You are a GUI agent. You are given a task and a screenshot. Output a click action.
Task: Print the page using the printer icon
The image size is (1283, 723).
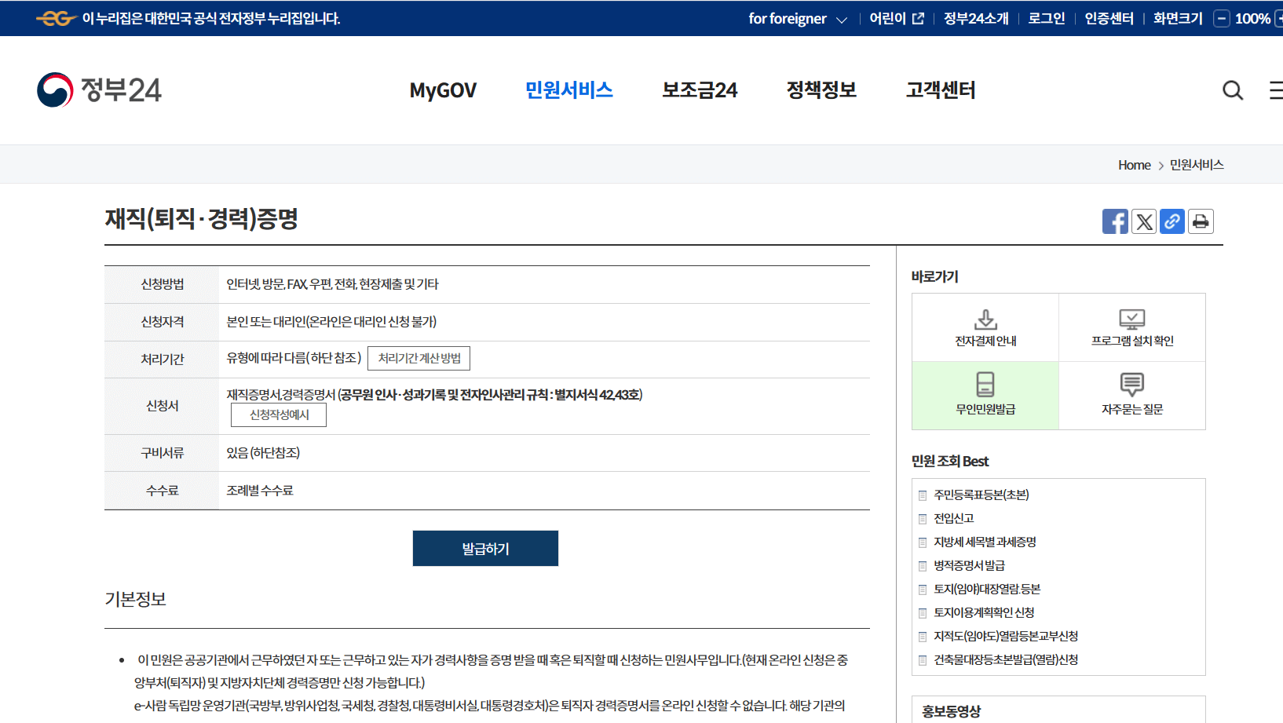tap(1200, 221)
